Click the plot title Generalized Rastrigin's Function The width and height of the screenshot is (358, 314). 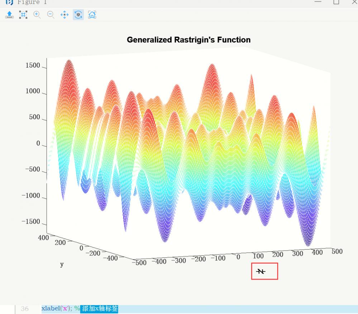[188, 40]
